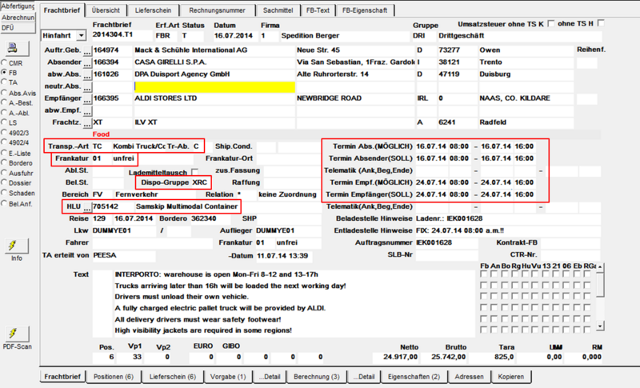Open the Positionen (6) bottom tab

point(114,377)
